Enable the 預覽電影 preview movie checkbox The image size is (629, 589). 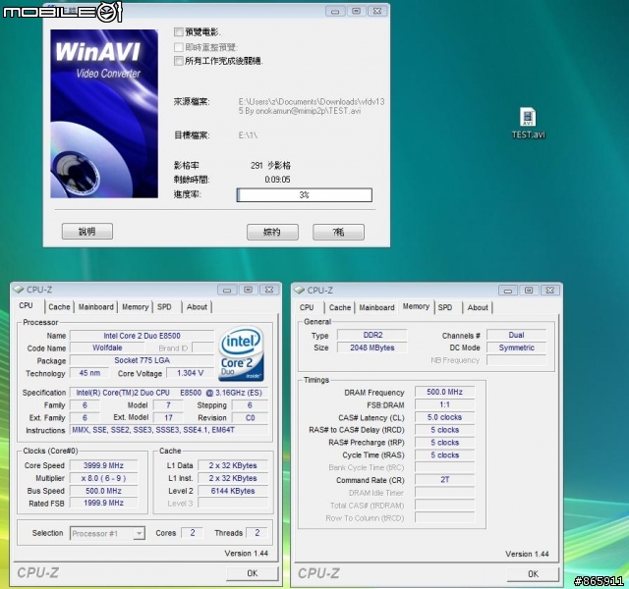(179, 31)
